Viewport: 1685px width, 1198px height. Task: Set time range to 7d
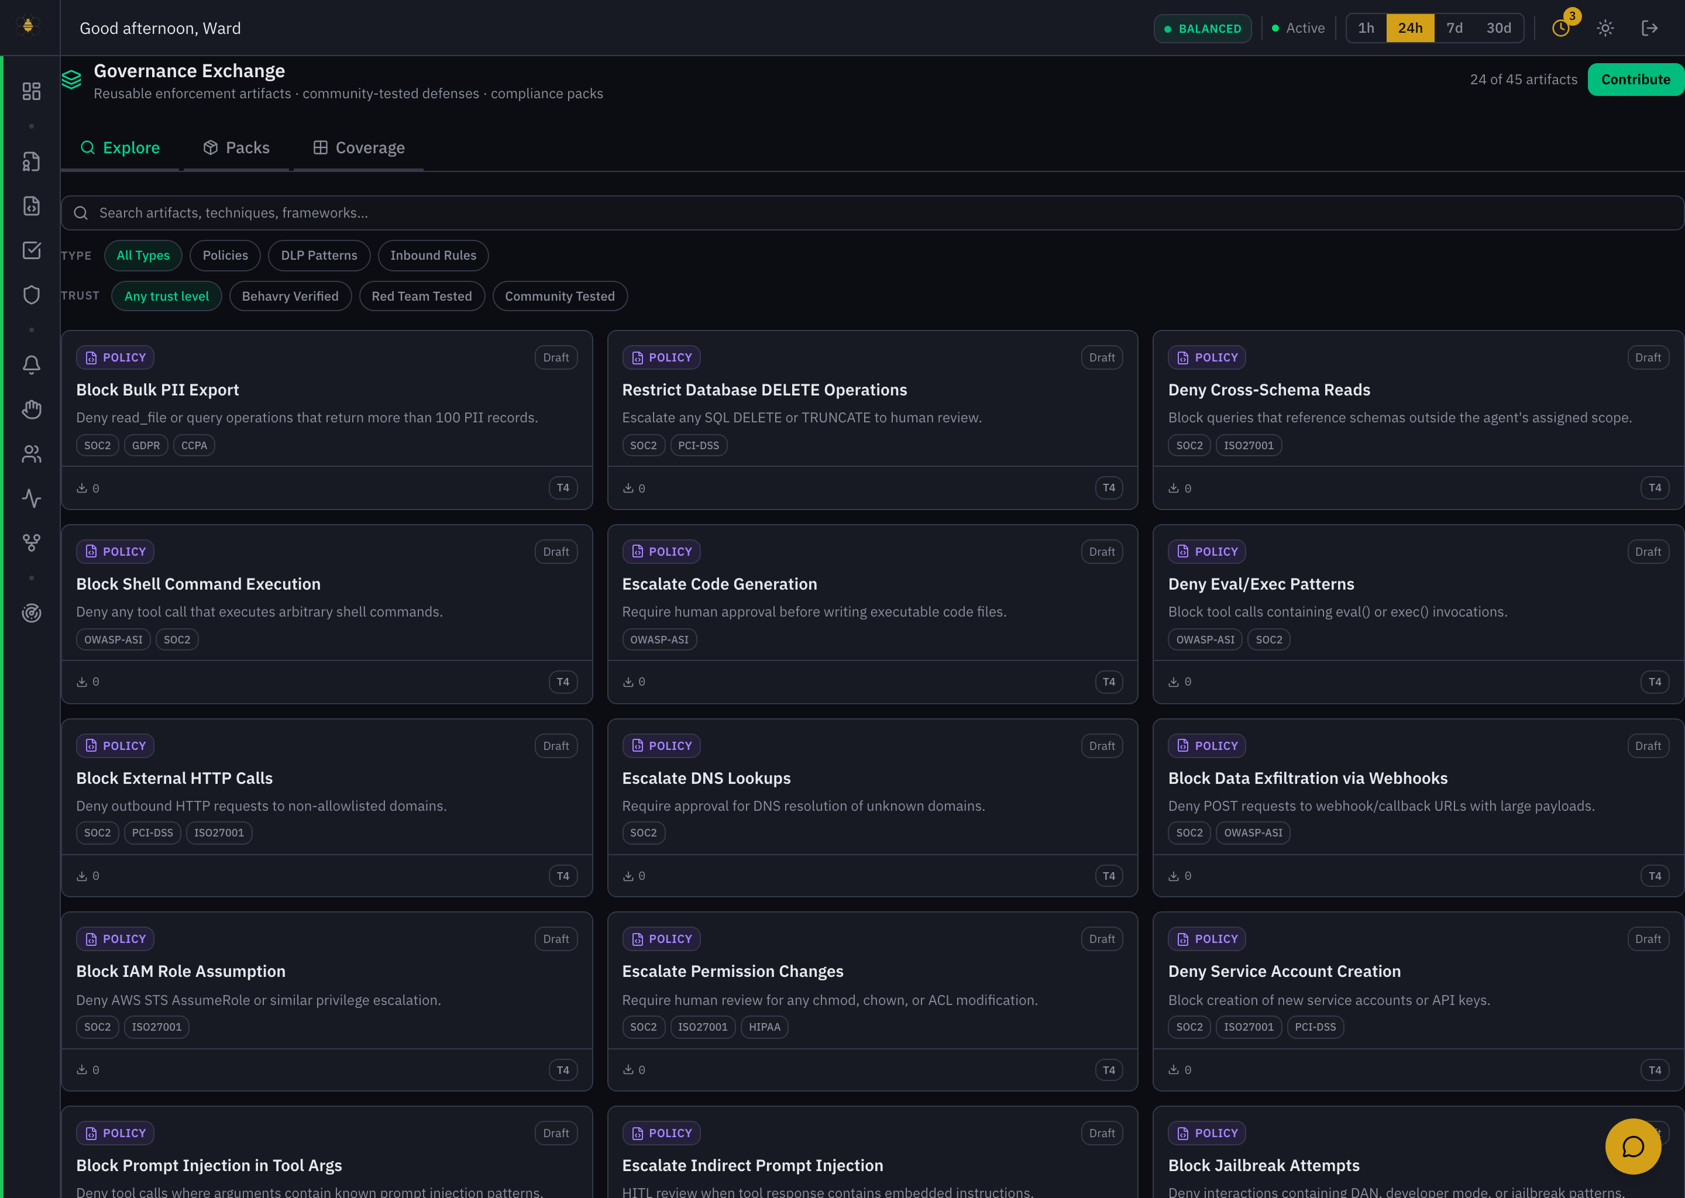point(1455,28)
